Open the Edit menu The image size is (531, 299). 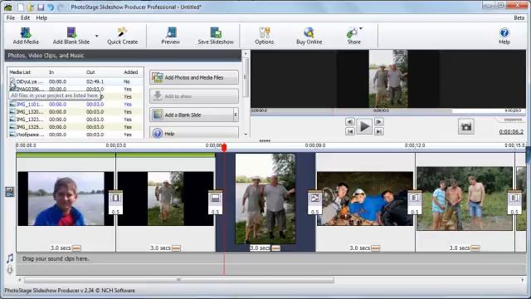click(26, 17)
